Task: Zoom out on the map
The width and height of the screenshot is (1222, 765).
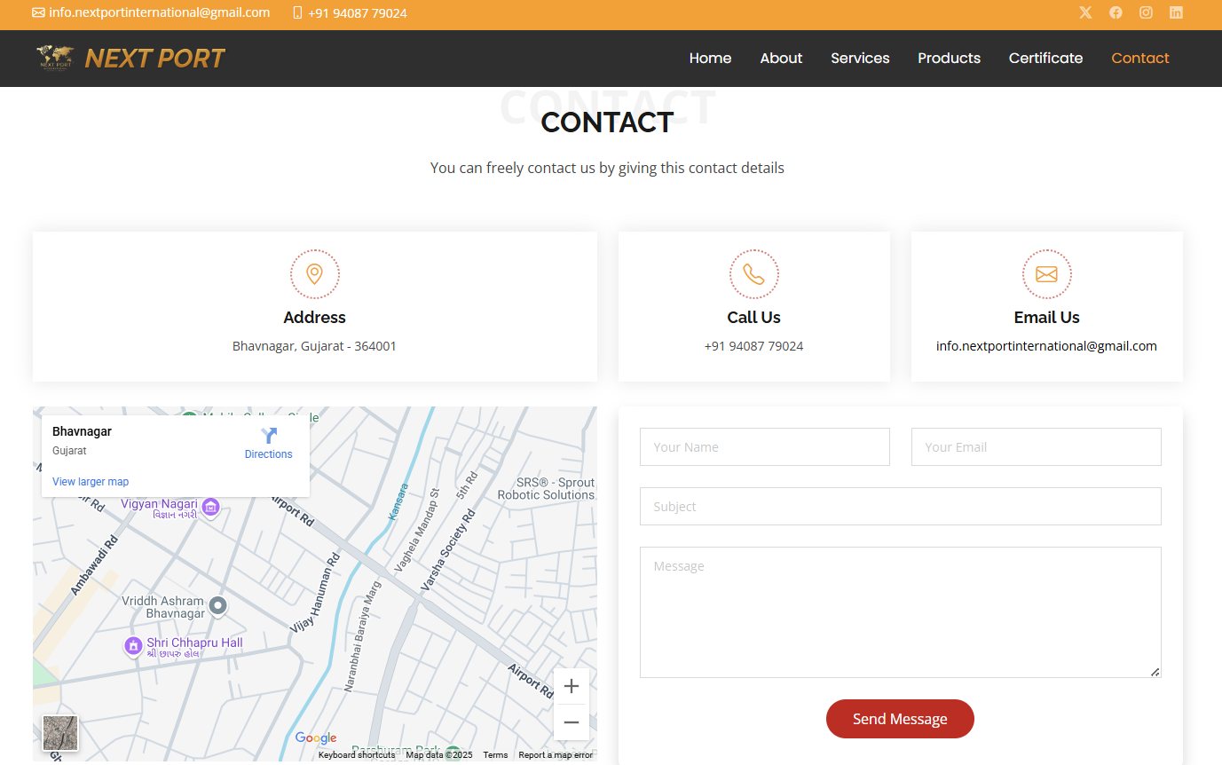Action: click(x=572, y=722)
